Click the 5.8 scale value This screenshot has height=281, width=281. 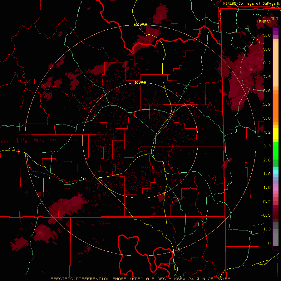pos(267,104)
